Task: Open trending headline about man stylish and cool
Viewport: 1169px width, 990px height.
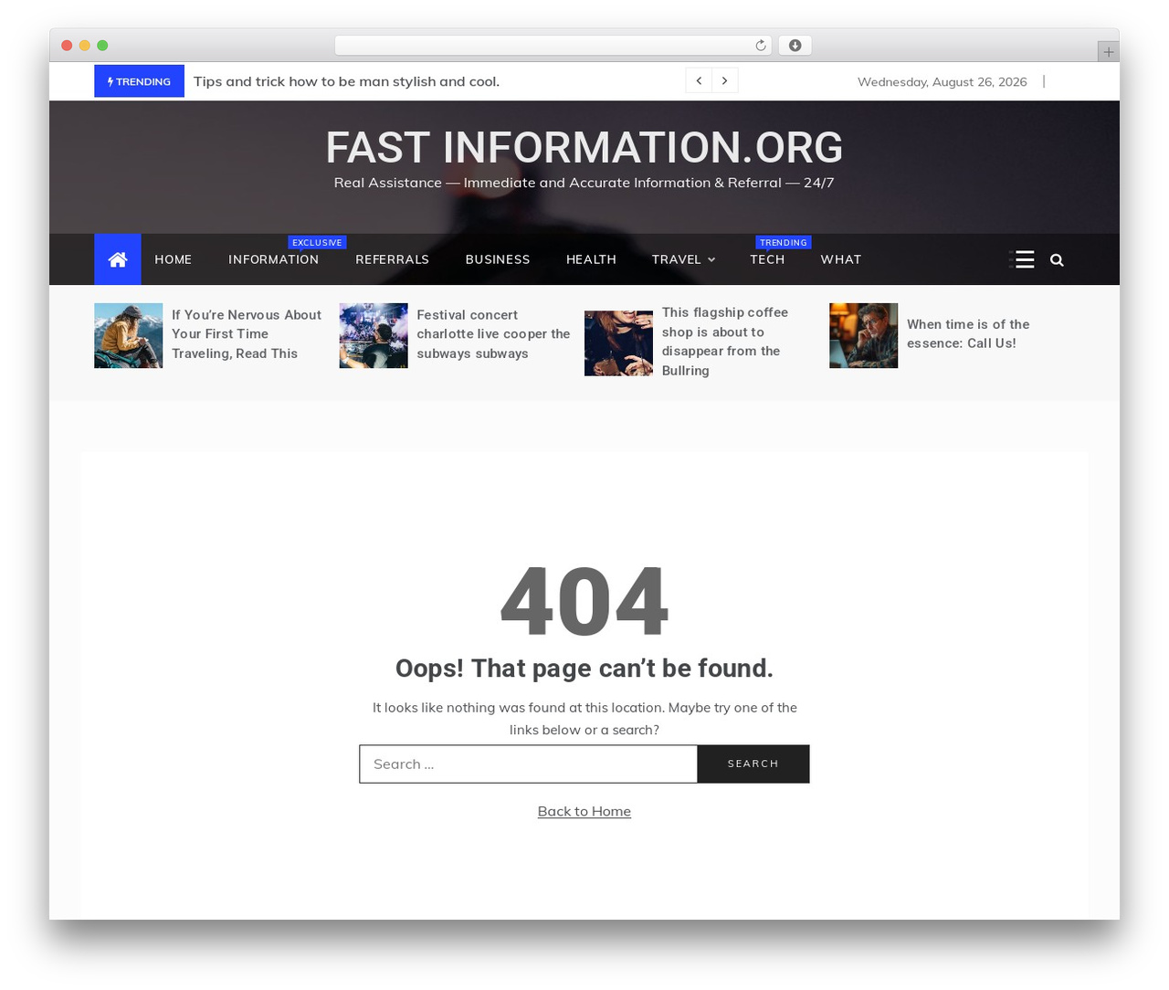Action: [x=346, y=81]
